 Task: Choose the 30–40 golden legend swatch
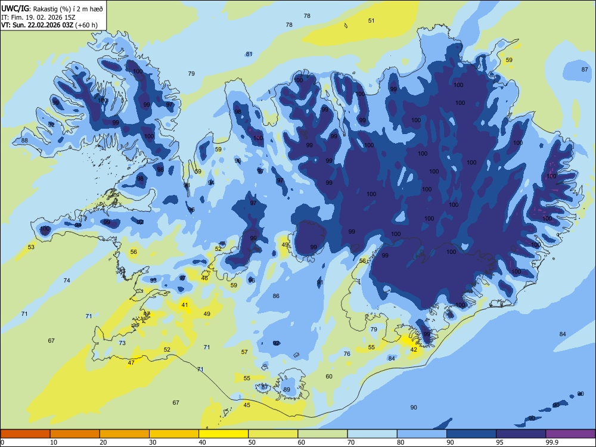(174, 434)
